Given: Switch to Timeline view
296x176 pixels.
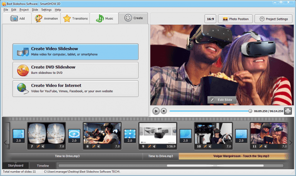Looking at the screenshot, I should pos(43,166).
